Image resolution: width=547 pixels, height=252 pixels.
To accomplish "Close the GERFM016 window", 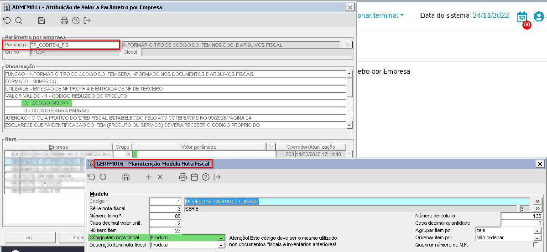I will coord(540,164).
